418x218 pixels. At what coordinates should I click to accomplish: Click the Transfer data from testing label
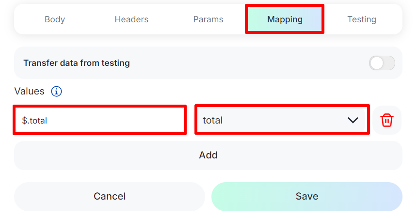coord(77,63)
